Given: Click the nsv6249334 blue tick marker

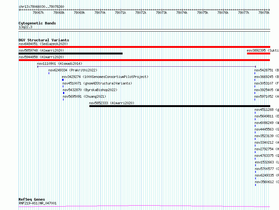Looking at the screenshot, I should tap(49, 73).
